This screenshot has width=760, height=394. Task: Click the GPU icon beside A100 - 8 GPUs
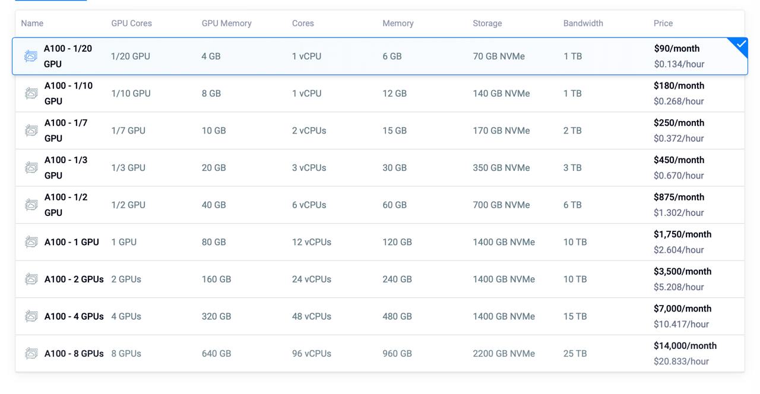pyautogui.click(x=31, y=354)
